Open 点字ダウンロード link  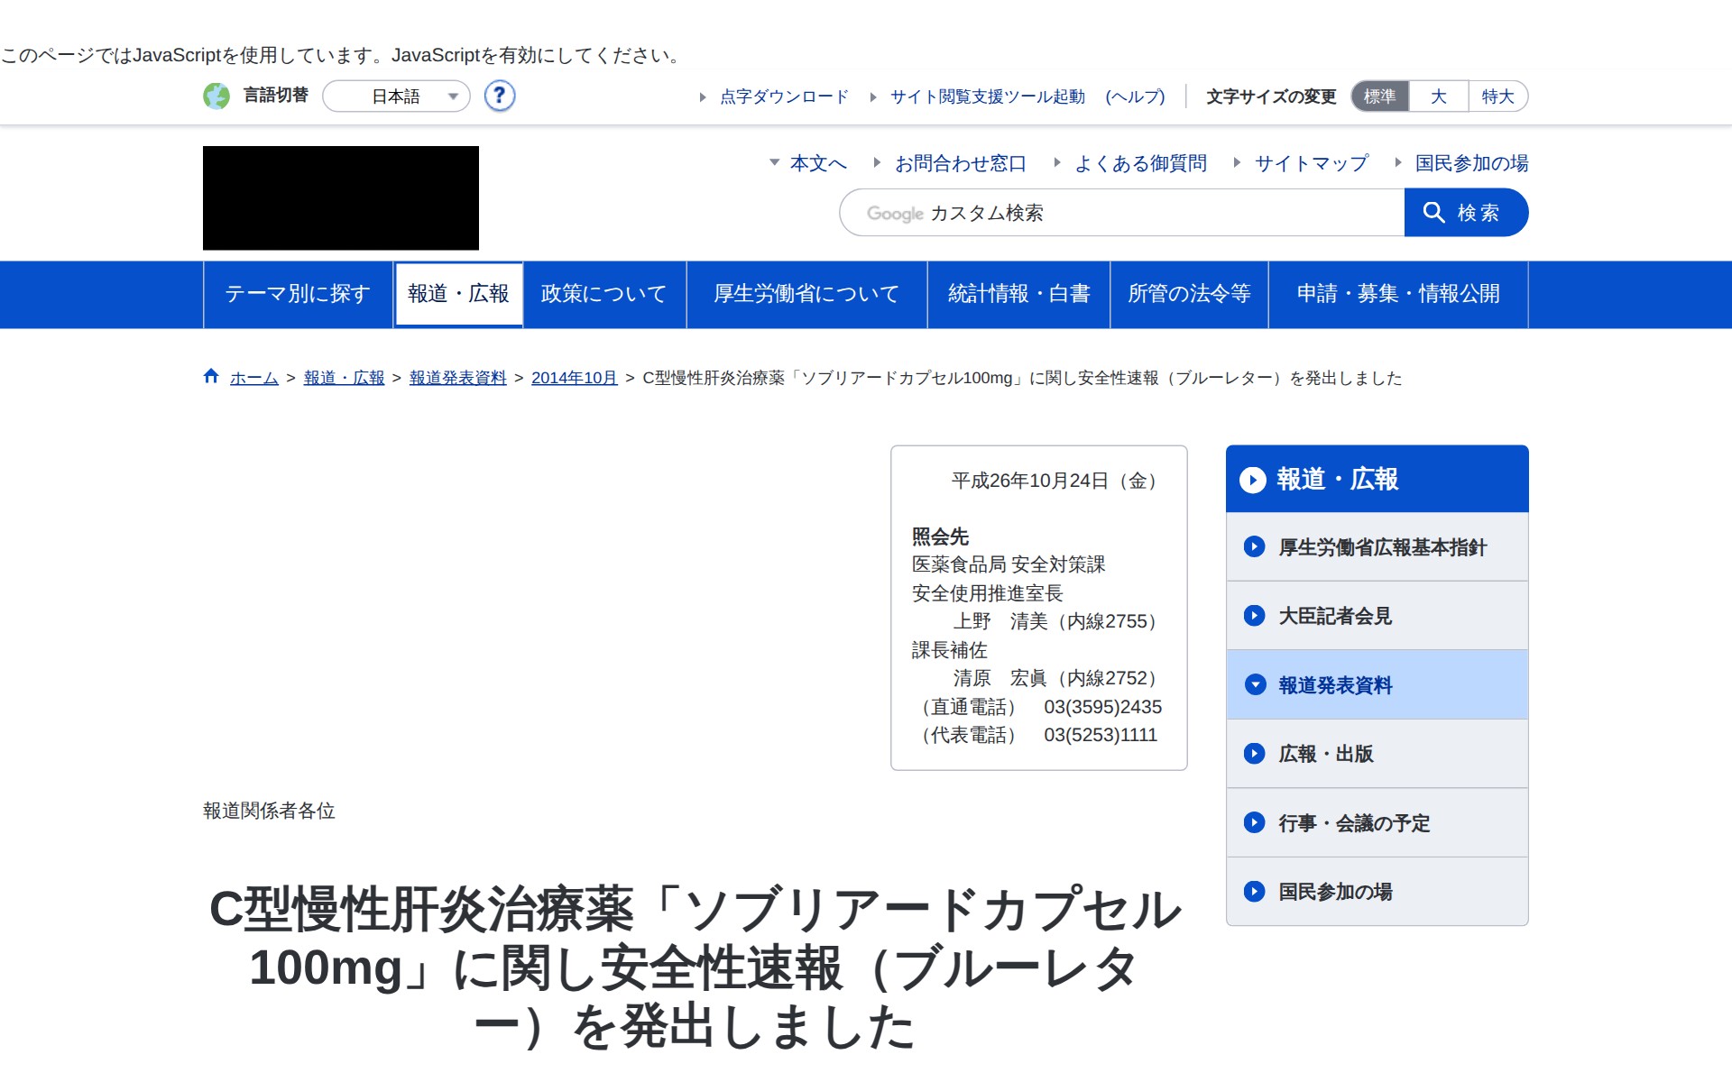[783, 96]
